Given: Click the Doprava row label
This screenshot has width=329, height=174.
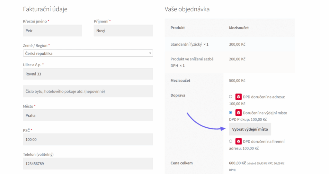Looking at the screenshot, I should coord(178,95).
